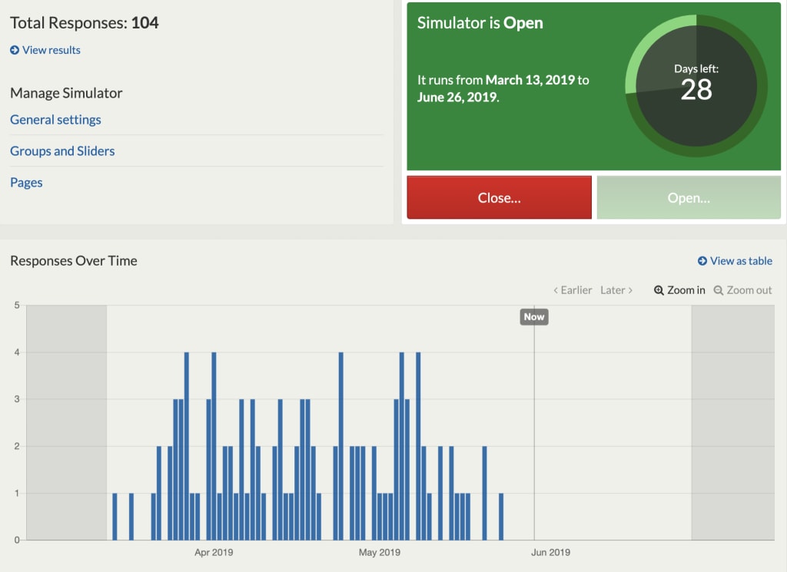Click the Zoom in text label
The width and height of the screenshot is (787, 572).
(686, 290)
